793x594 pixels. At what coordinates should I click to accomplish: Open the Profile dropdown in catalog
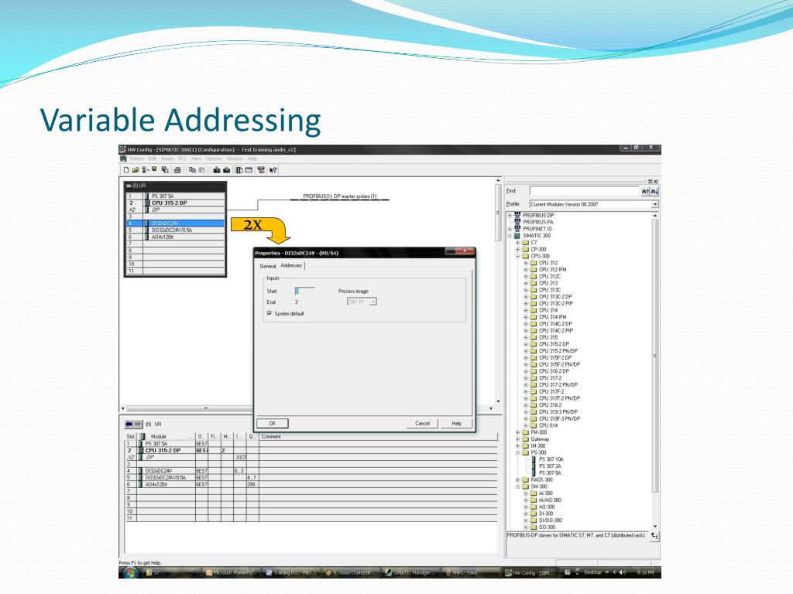tap(655, 204)
